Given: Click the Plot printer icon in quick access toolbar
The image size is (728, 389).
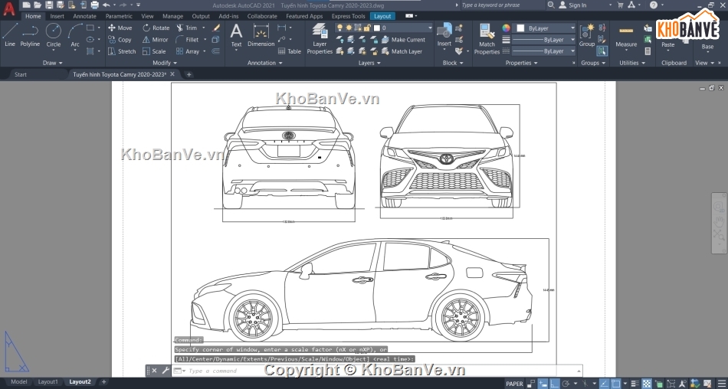Looking at the screenshot, I should [95, 5].
